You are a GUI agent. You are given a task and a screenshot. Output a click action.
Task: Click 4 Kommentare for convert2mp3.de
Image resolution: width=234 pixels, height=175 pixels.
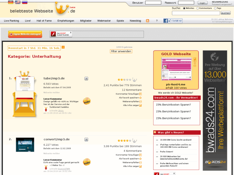[x=133, y=151]
